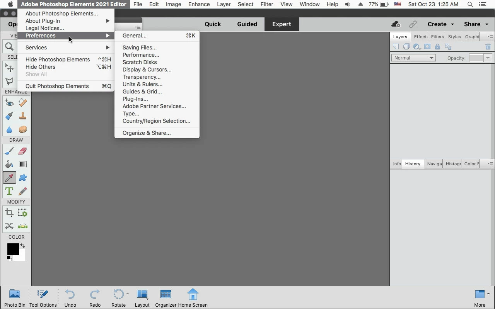Select the Recompose tool
Image resolution: width=495 pixels, height=309 pixels.
pyautogui.click(x=23, y=213)
